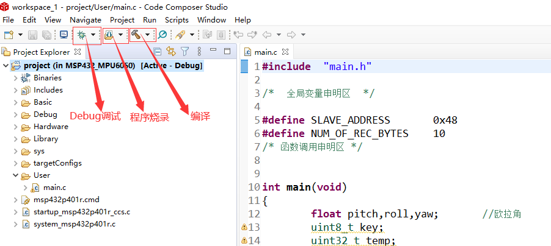Click the magnifier Search toolbar icon
The height and width of the screenshot is (246, 551).
[x=162, y=35]
